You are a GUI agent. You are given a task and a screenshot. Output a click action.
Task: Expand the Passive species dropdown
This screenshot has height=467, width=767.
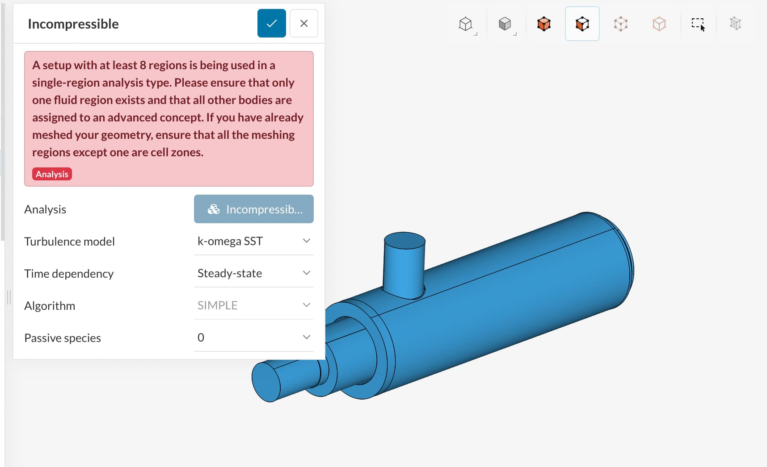307,337
